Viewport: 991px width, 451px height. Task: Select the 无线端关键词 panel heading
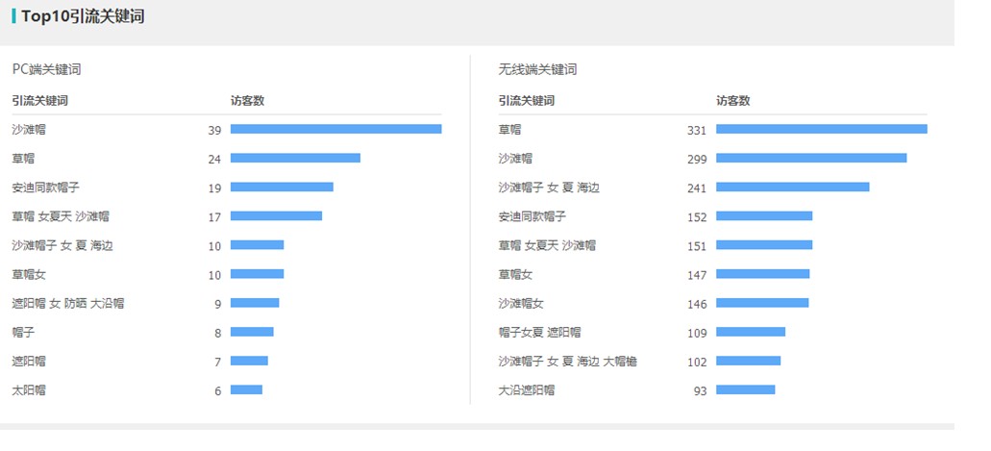coord(537,69)
